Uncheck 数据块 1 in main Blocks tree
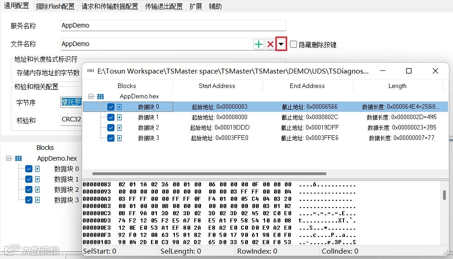The height and width of the screenshot is (259, 453). 28,179
